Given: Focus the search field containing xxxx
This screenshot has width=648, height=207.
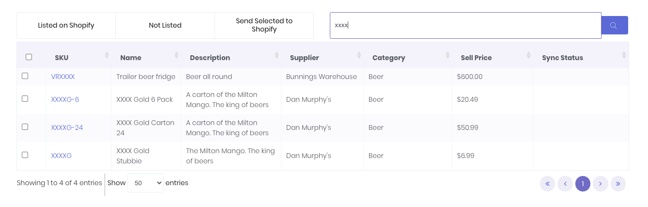Looking at the screenshot, I should click(x=465, y=25).
